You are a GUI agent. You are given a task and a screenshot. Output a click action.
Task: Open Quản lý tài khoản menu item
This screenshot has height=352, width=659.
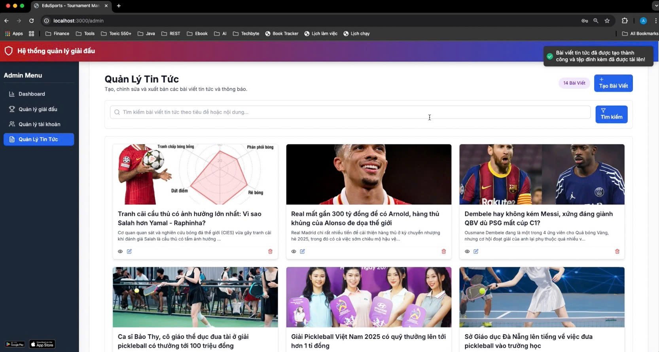coord(39,124)
